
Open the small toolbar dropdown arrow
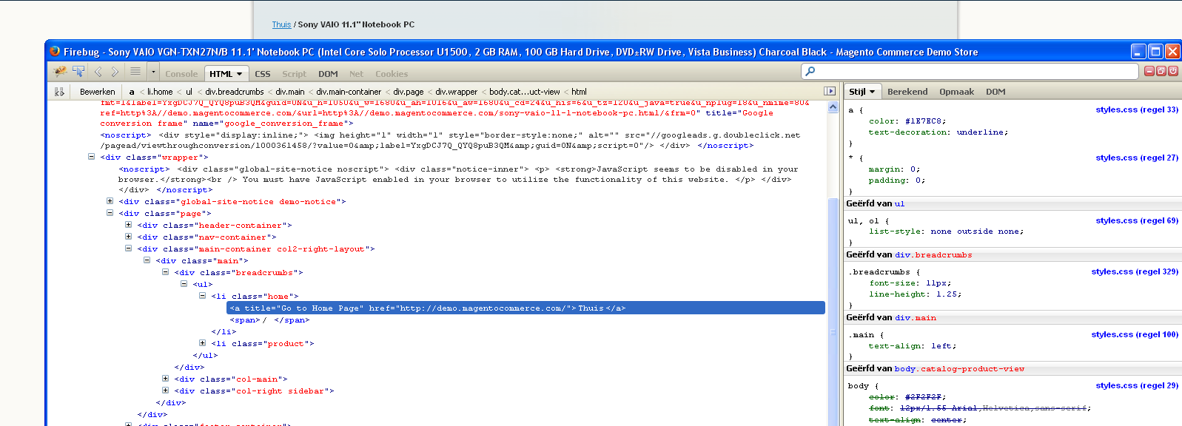153,72
